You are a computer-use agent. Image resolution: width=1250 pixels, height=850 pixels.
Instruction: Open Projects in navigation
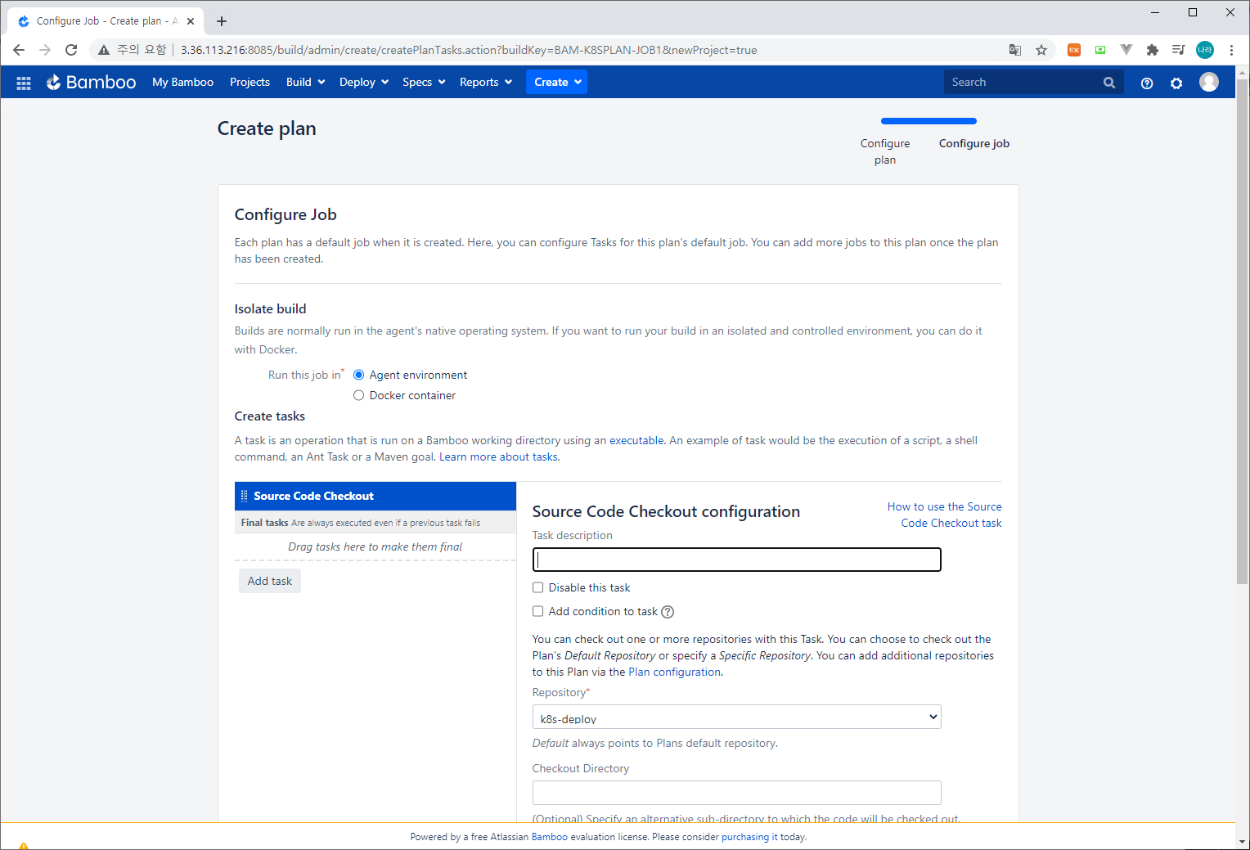250,82
